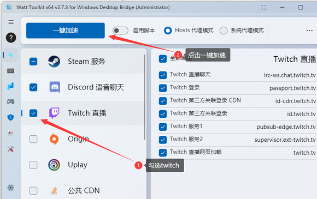317x199 pixels.
Task: Click the question mark help icon
Action: [11, 38]
